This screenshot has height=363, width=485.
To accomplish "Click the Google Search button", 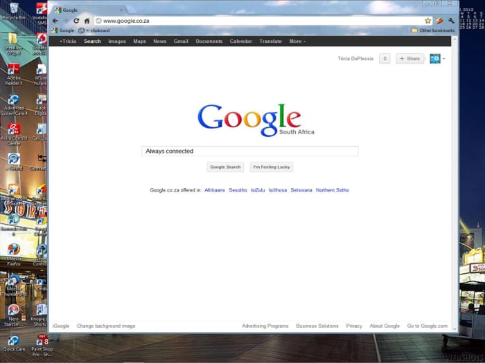I will click(225, 167).
